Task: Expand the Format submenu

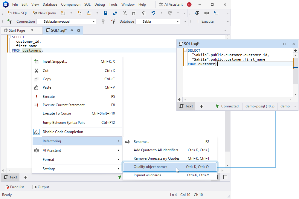Action: tap(77, 160)
